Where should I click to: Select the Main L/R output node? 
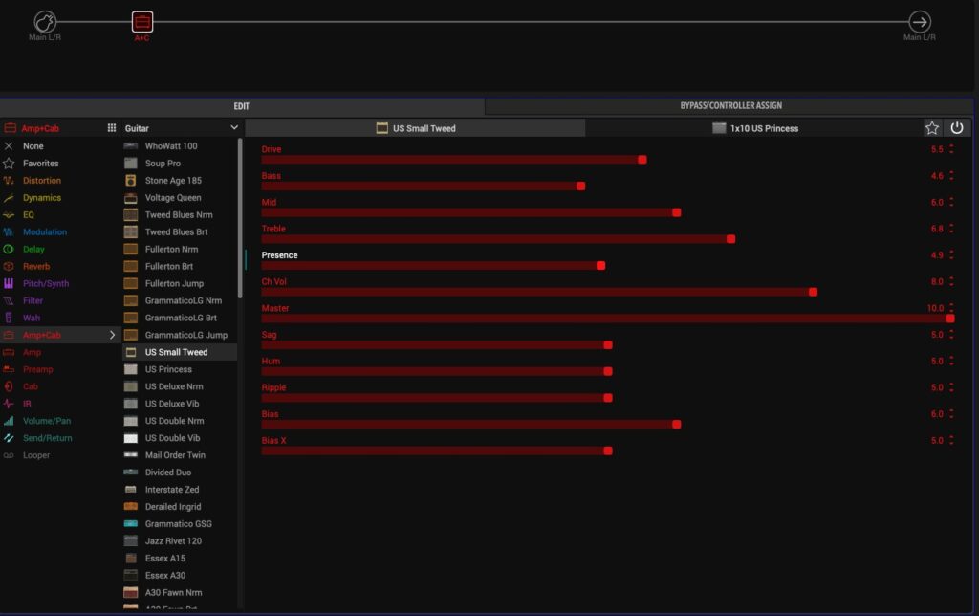[919, 22]
